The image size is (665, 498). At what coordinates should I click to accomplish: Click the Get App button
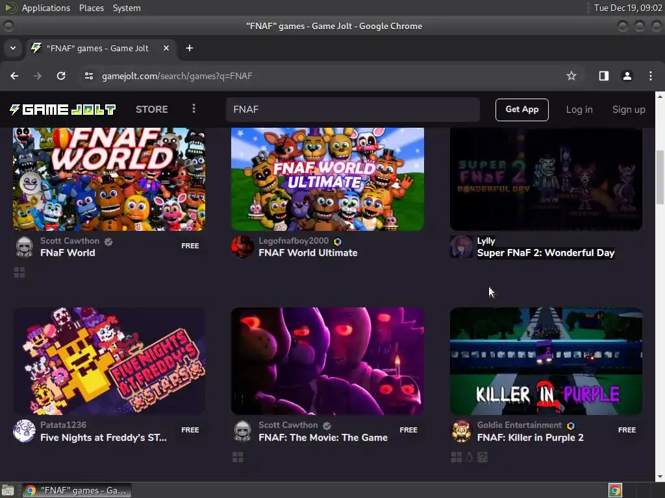pos(521,110)
